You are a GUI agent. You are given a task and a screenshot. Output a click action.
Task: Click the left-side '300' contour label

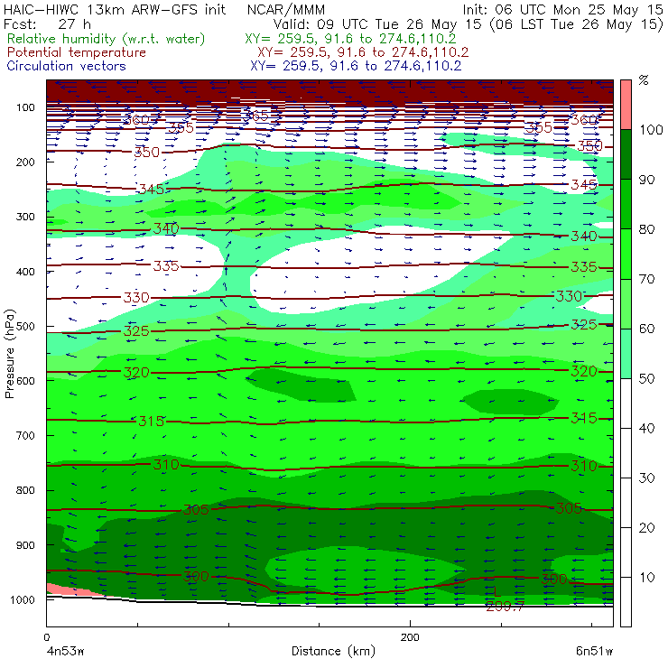pyautogui.click(x=196, y=577)
